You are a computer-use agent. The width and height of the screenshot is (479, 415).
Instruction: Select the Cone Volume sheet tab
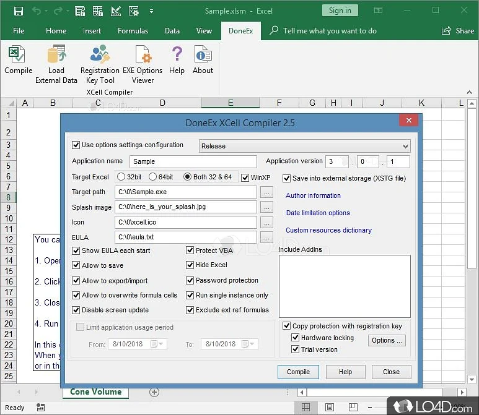pos(95,392)
